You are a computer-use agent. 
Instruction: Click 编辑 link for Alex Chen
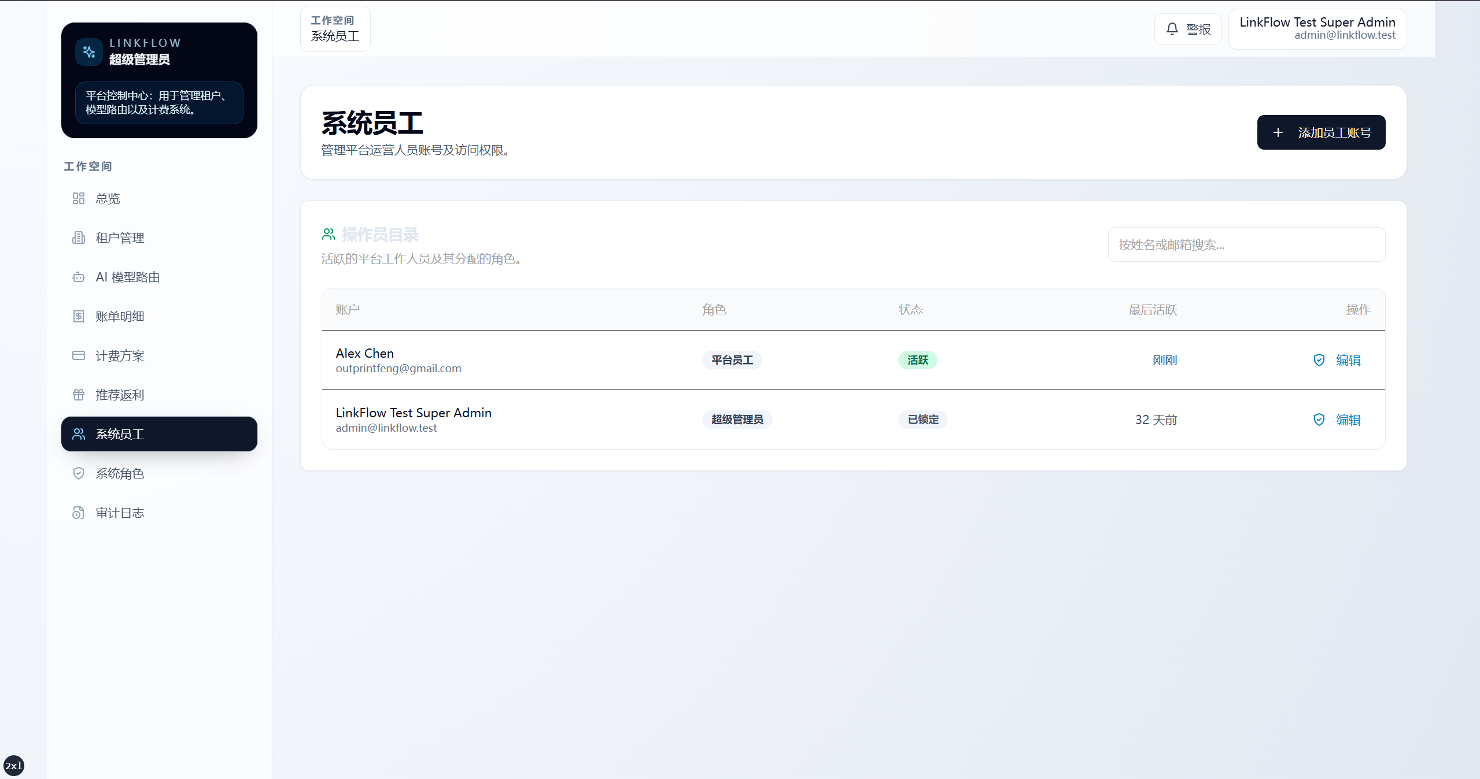click(x=1348, y=360)
